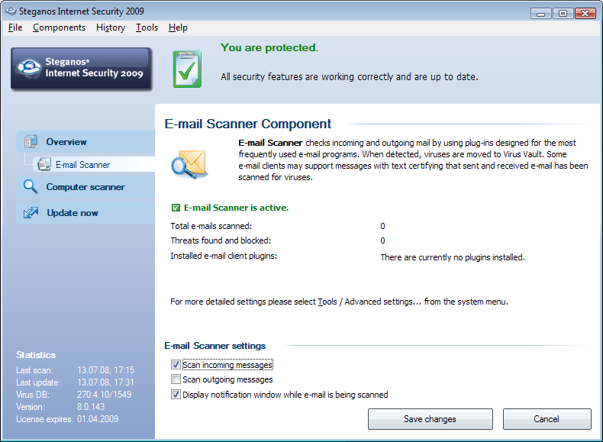Click the E-mail Scanner sidebar icon
Image resolution: width=603 pixels, height=442 pixels.
(44, 164)
